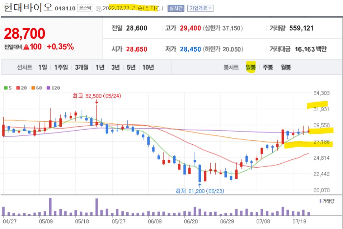Click the 06/20 date axis label
343x229 pixels.
pos(191,221)
